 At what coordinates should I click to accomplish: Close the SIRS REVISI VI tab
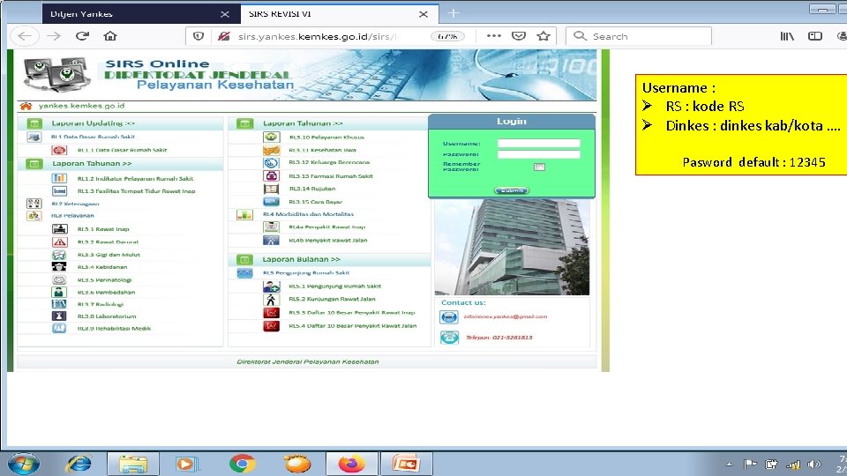click(x=423, y=14)
